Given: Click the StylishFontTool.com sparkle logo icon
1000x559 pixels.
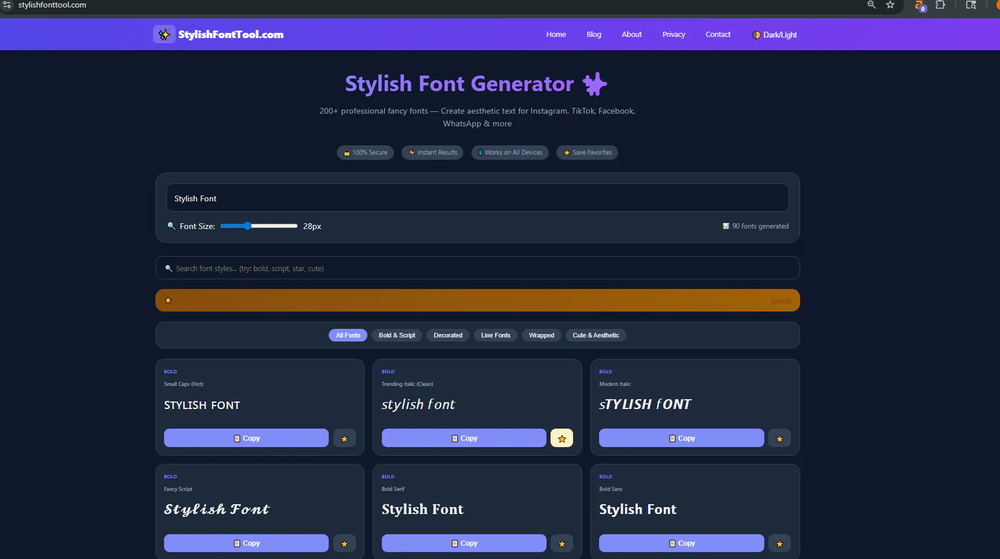Looking at the screenshot, I should [x=164, y=35].
